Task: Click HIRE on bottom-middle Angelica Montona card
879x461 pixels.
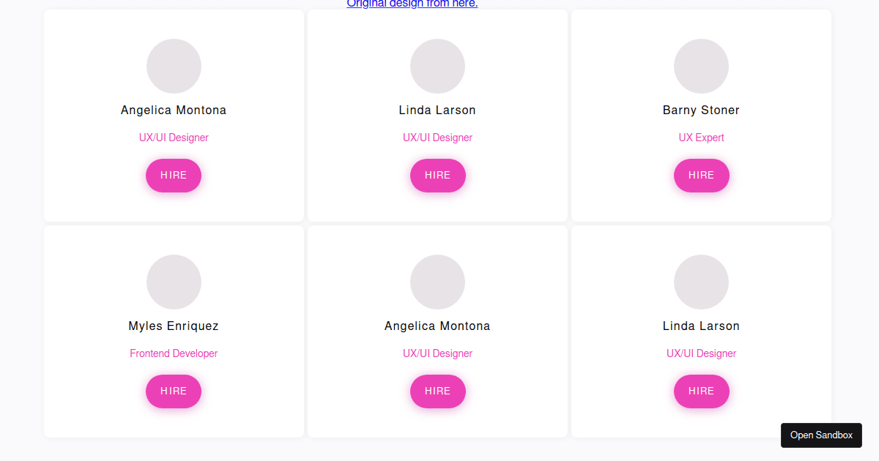Action: [x=437, y=391]
